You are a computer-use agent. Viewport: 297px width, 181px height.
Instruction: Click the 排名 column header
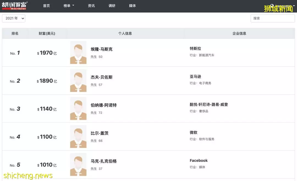(x=15, y=33)
